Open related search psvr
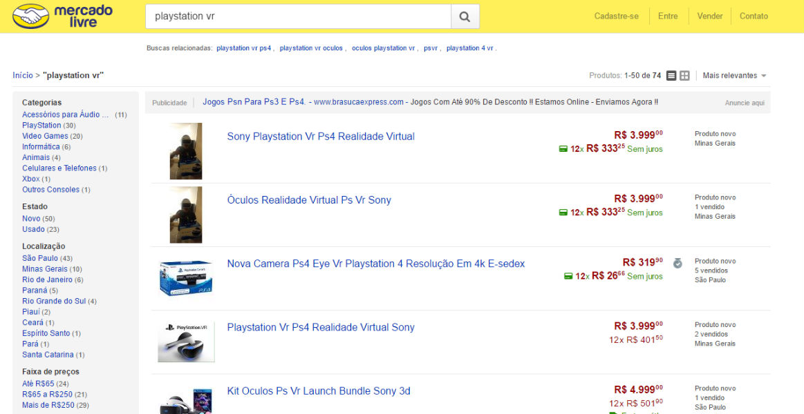This screenshot has width=804, height=414. pyautogui.click(x=431, y=48)
